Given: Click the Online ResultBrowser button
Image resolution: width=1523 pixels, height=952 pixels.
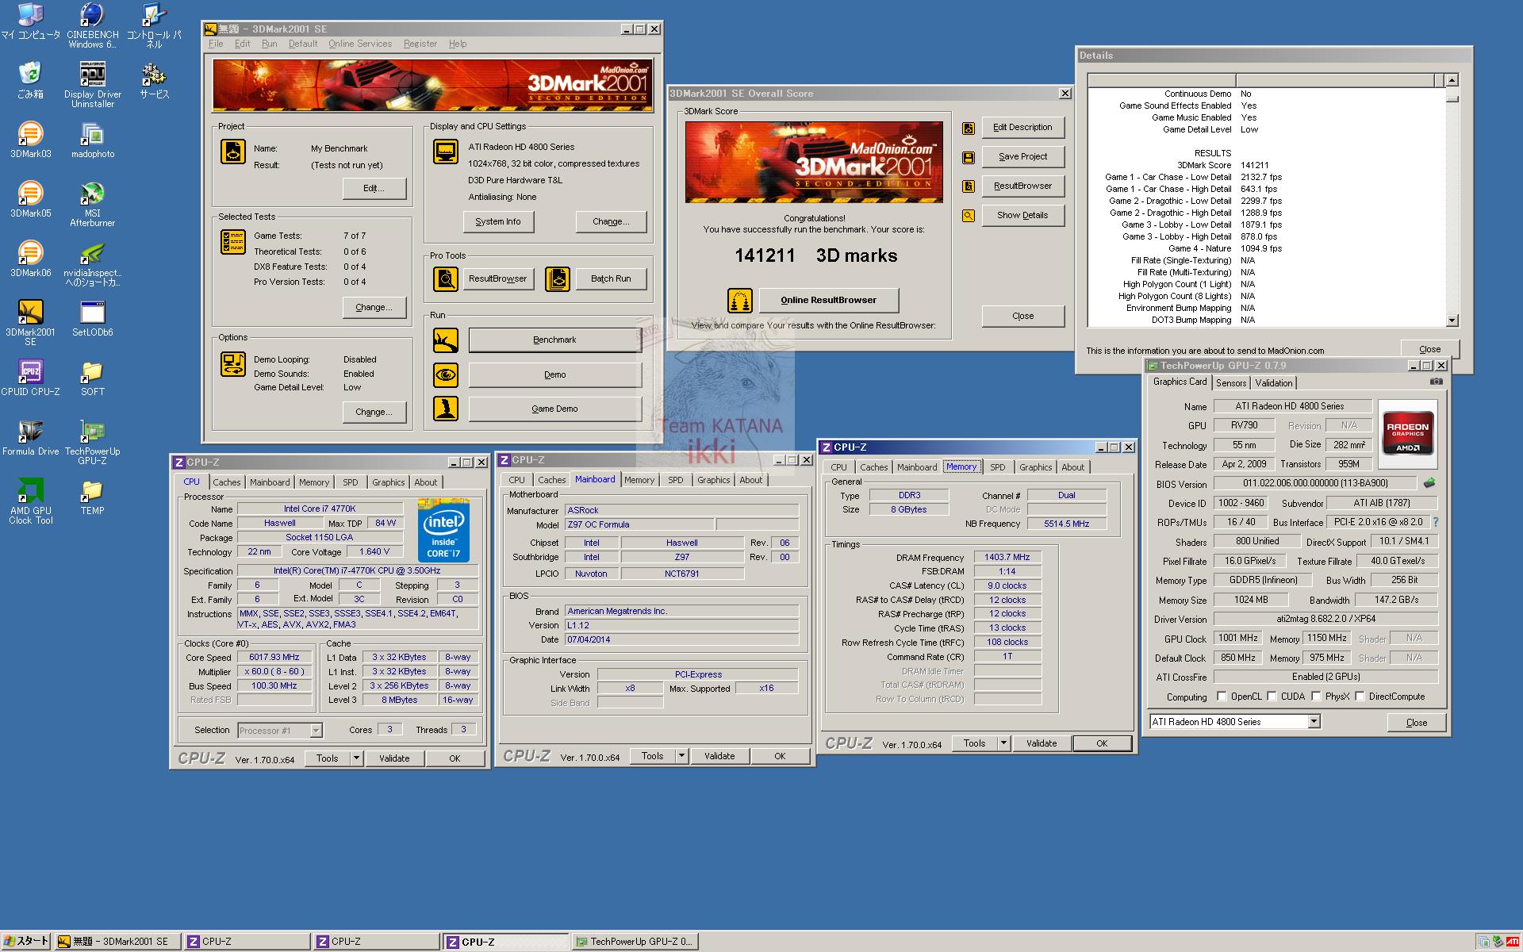Looking at the screenshot, I should [828, 300].
